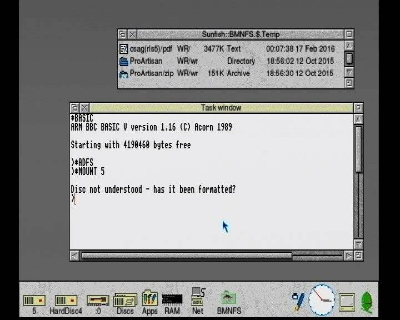
Task: Click the HardDisc4 drive icon
Action: [x=66, y=301]
